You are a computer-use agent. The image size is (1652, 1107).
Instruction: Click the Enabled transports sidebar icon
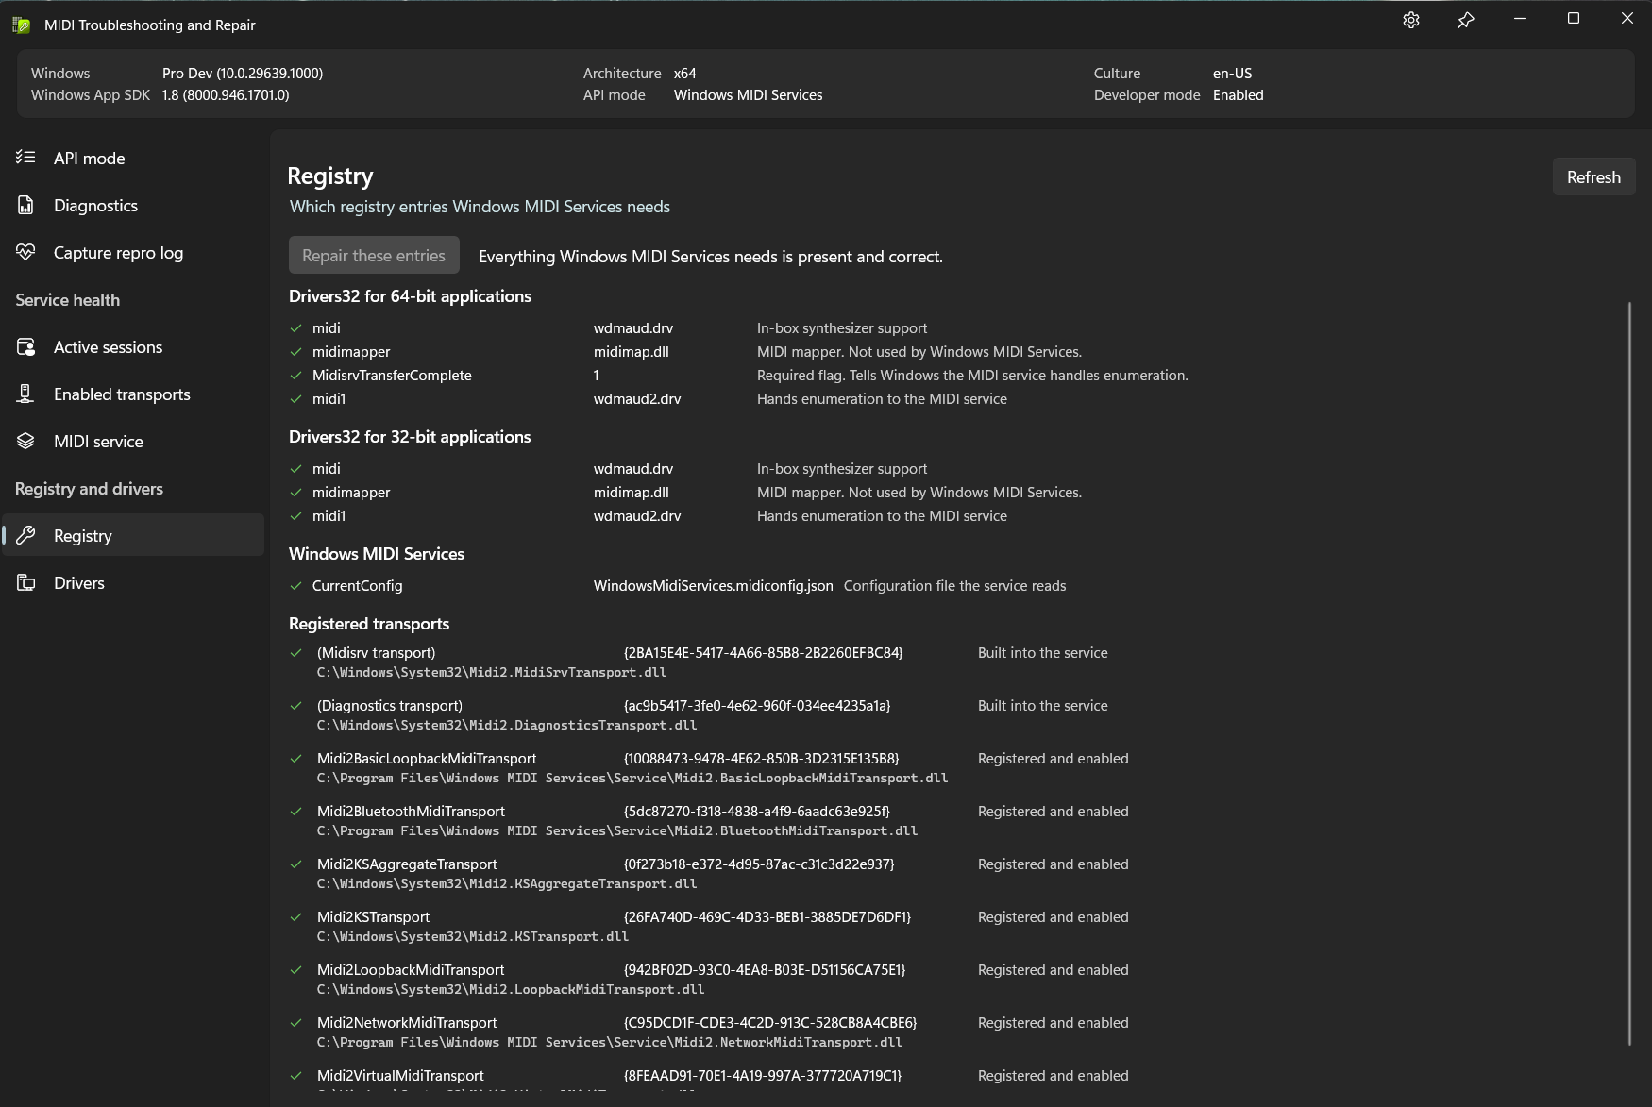(25, 394)
